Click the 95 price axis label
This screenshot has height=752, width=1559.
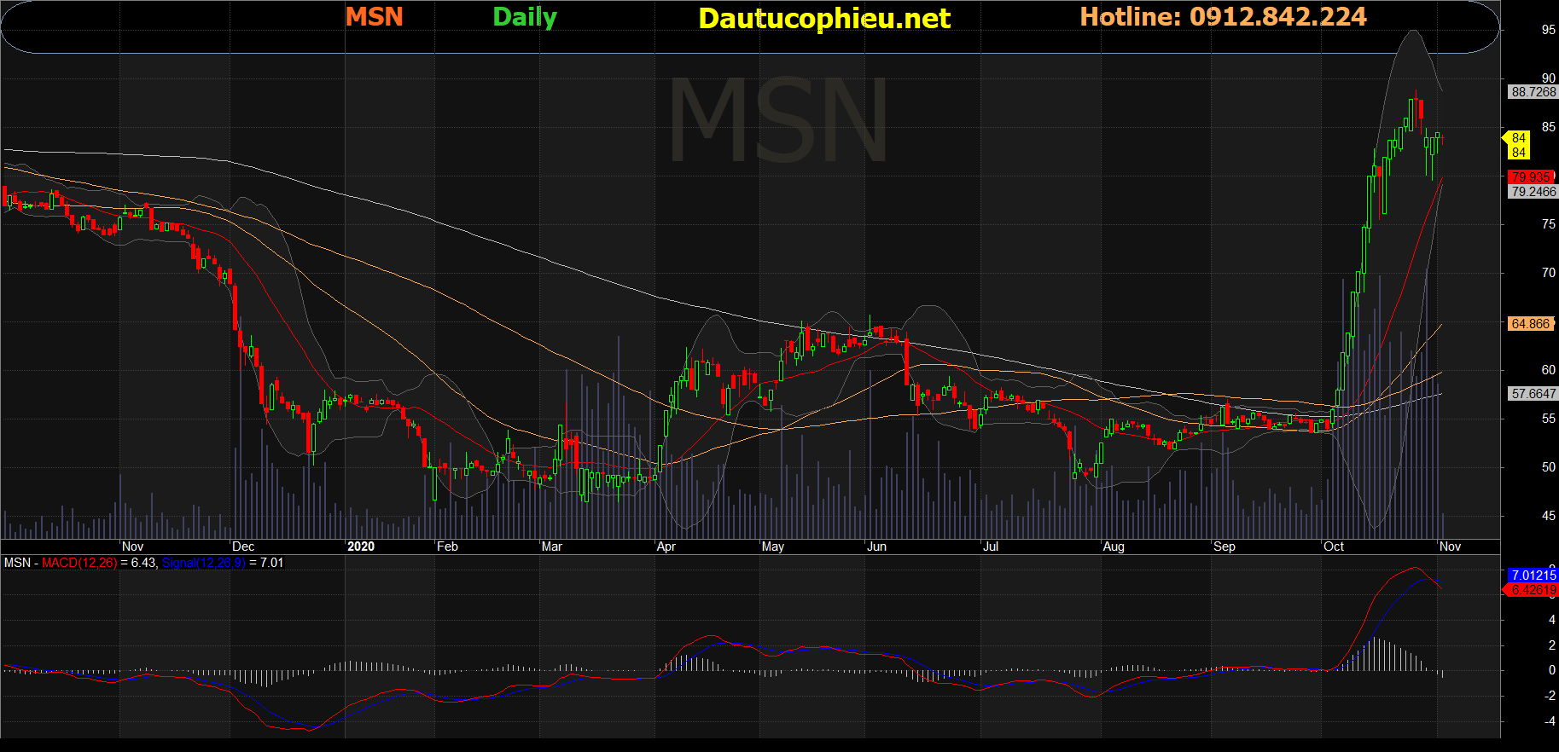1549,30
